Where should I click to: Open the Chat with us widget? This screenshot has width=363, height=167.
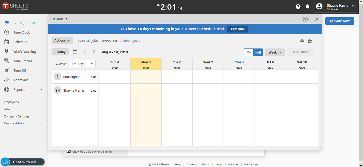(23, 162)
